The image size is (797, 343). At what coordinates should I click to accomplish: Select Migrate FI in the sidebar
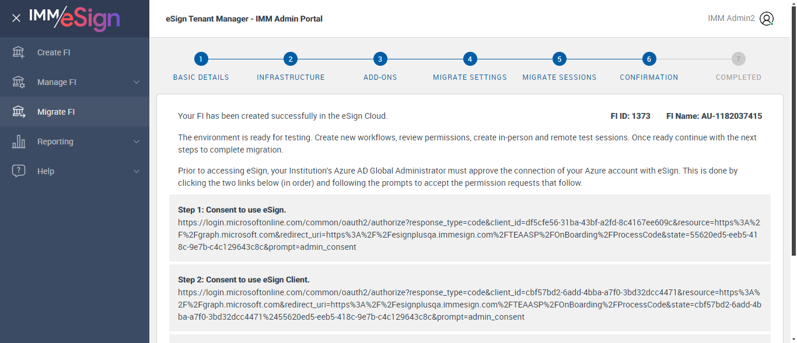click(75, 112)
